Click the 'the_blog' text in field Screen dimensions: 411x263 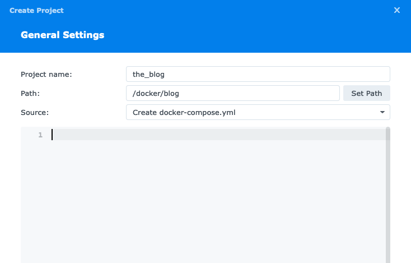(x=148, y=74)
